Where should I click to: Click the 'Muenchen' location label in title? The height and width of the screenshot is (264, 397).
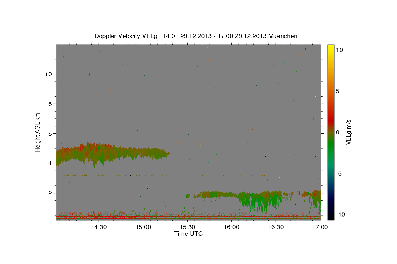pyautogui.click(x=283, y=36)
